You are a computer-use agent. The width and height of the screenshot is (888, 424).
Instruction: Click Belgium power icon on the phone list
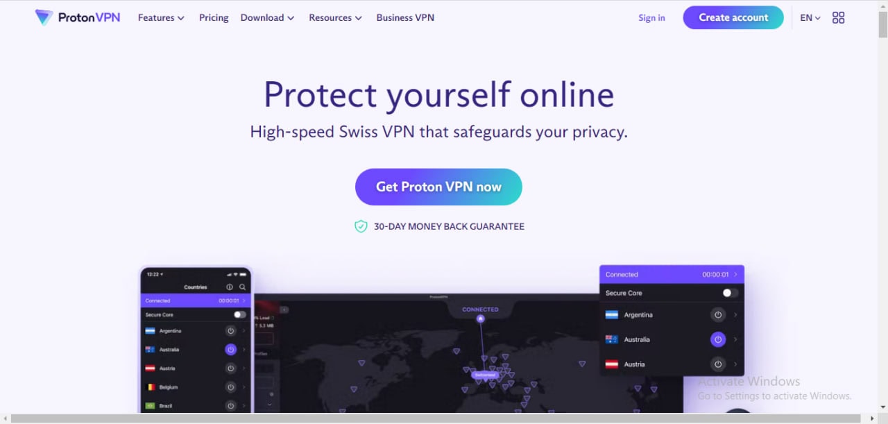tap(230, 387)
